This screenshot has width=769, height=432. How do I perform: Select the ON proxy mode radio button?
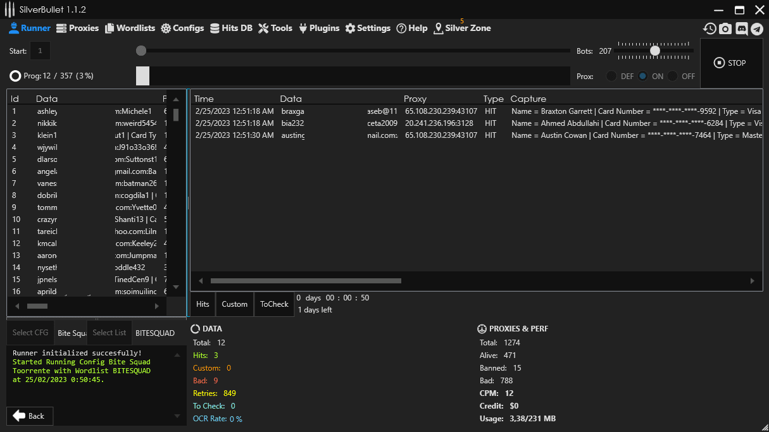coord(643,76)
